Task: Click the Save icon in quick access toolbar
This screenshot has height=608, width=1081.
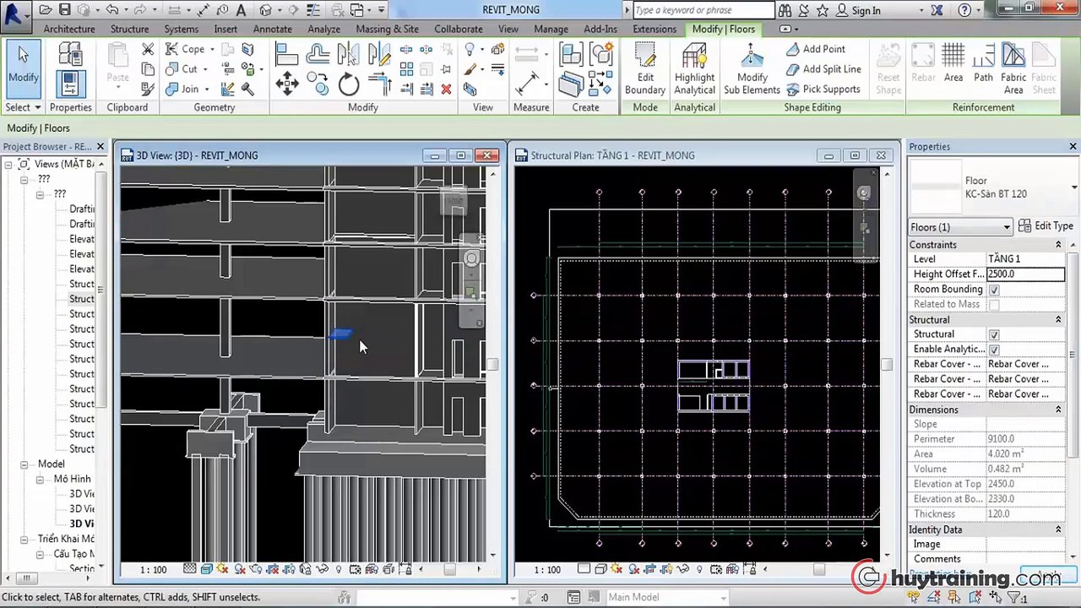Action: (64, 10)
